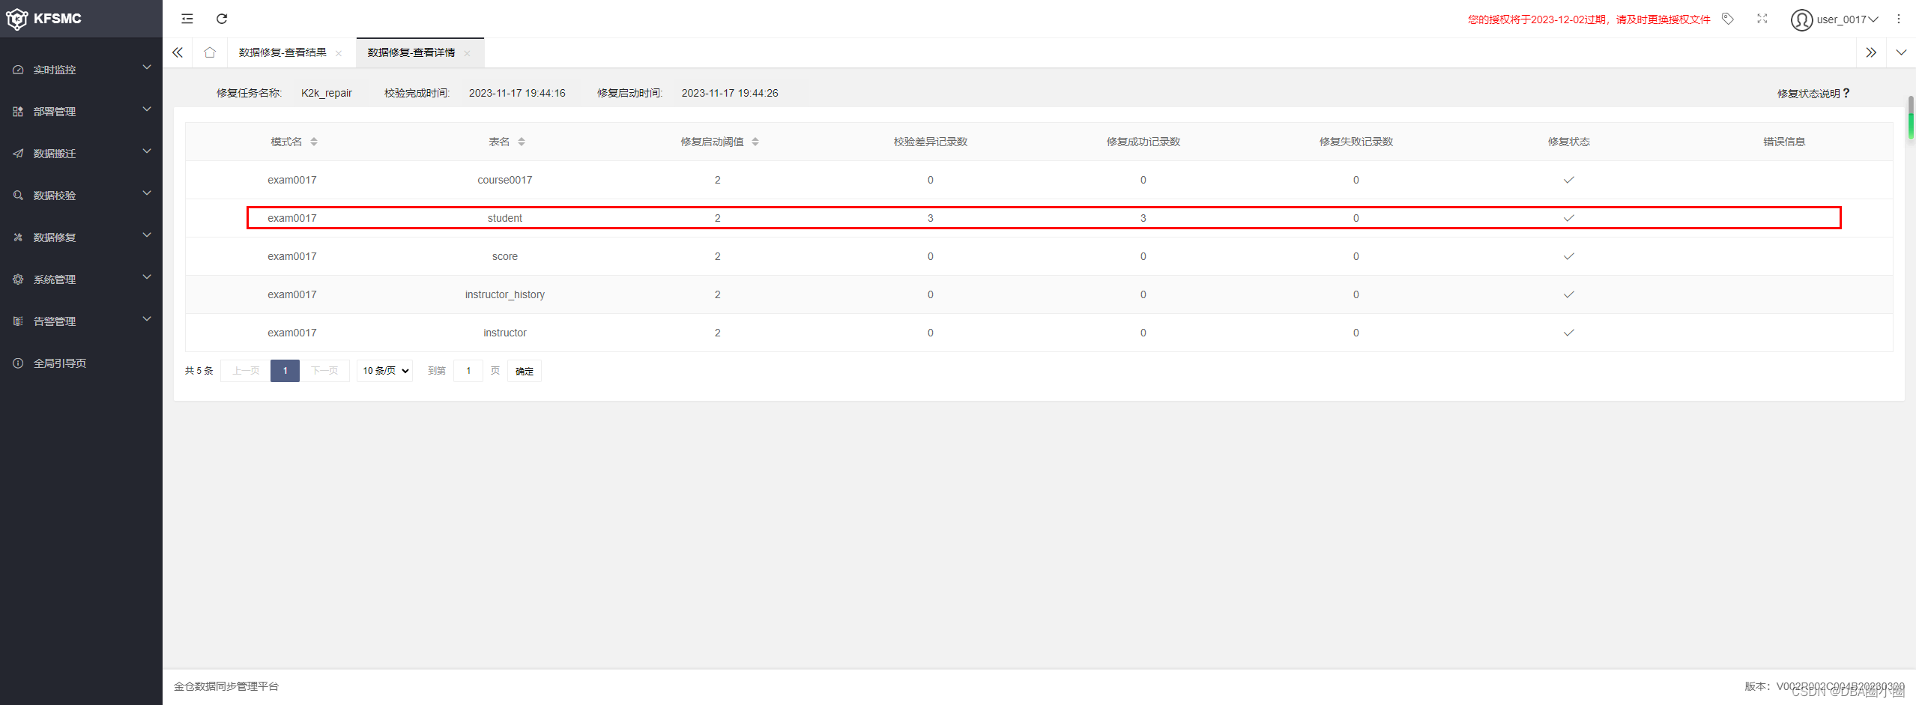The height and width of the screenshot is (705, 1916).
Task: Click the K2k_repair task name value
Action: [x=327, y=93]
